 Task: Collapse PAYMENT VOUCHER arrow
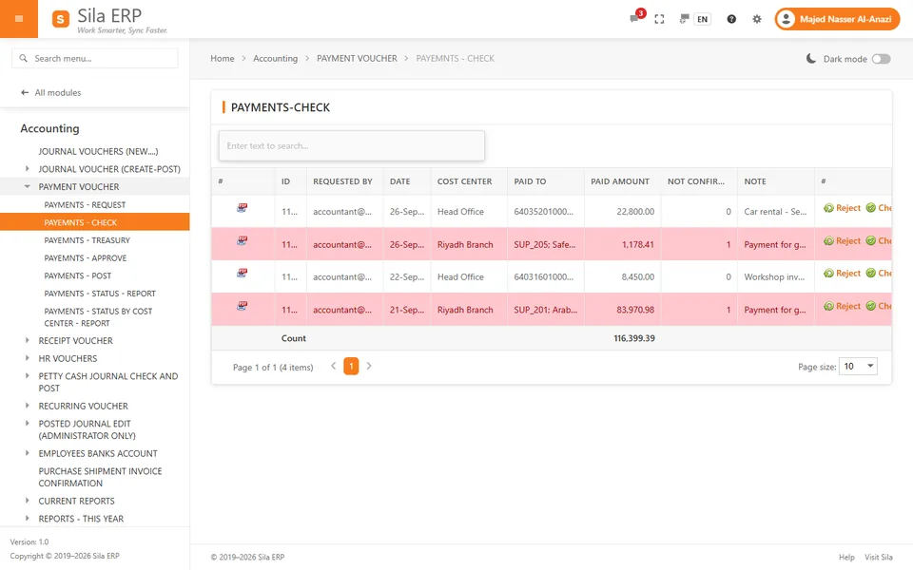pos(27,187)
